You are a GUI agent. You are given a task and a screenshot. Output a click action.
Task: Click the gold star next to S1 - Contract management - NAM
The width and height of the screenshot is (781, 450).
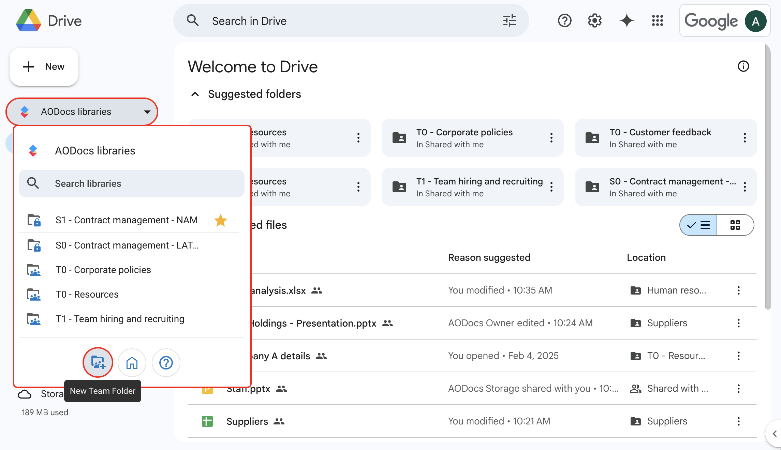[x=221, y=220]
